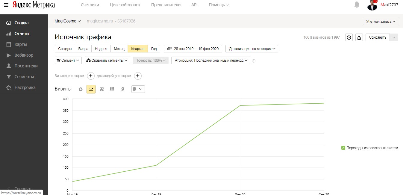Viewport: 403px width, 195px height.
Task: Select the Квартал period
Action: pos(138,49)
